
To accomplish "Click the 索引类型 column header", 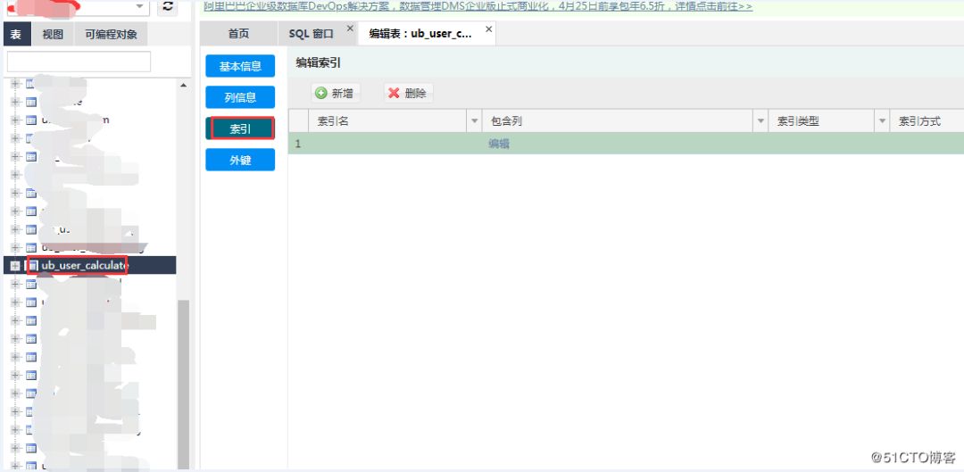I will tap(821, 121).
